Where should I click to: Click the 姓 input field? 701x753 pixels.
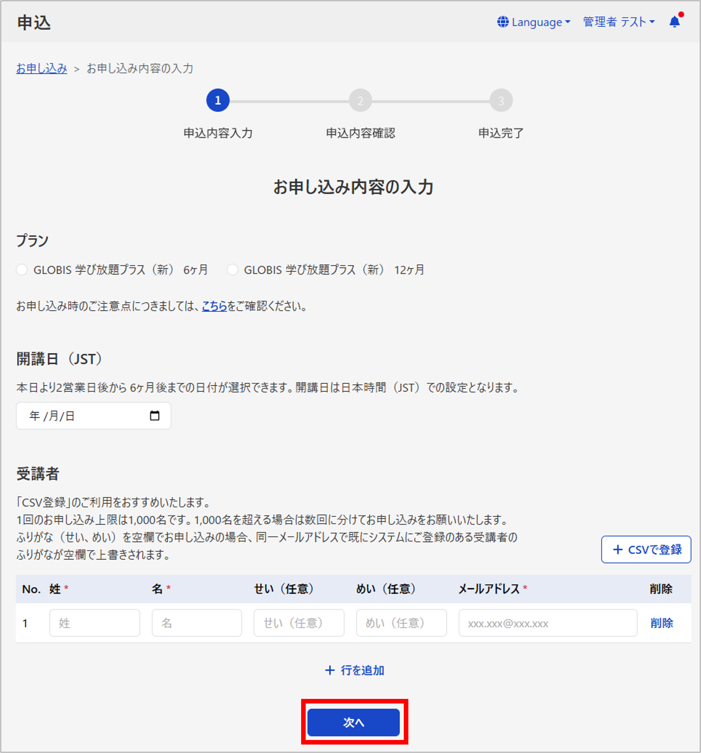tap(95, 623)
